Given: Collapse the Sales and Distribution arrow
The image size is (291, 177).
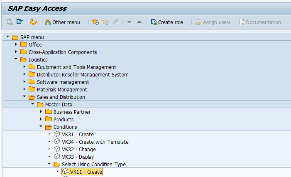Looking at the screenshot, I should point(24,96).
